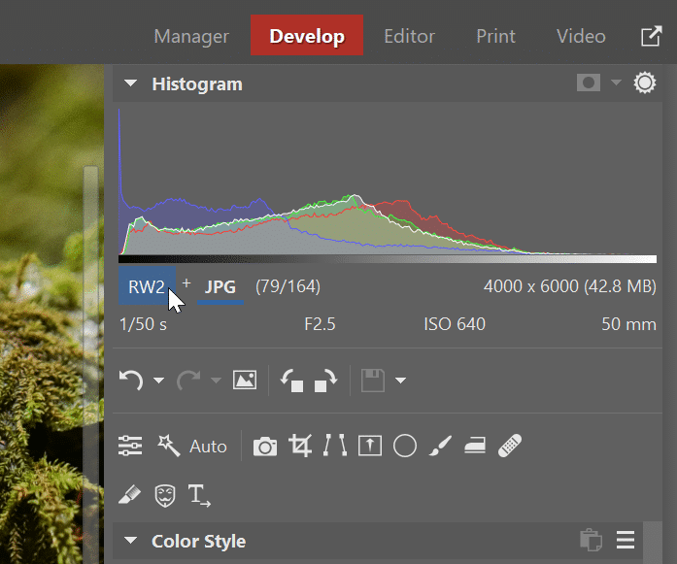This screenshot has width=677, height=564.
Task: Select the Text insert tool
Action: click(x=199, y=495)
